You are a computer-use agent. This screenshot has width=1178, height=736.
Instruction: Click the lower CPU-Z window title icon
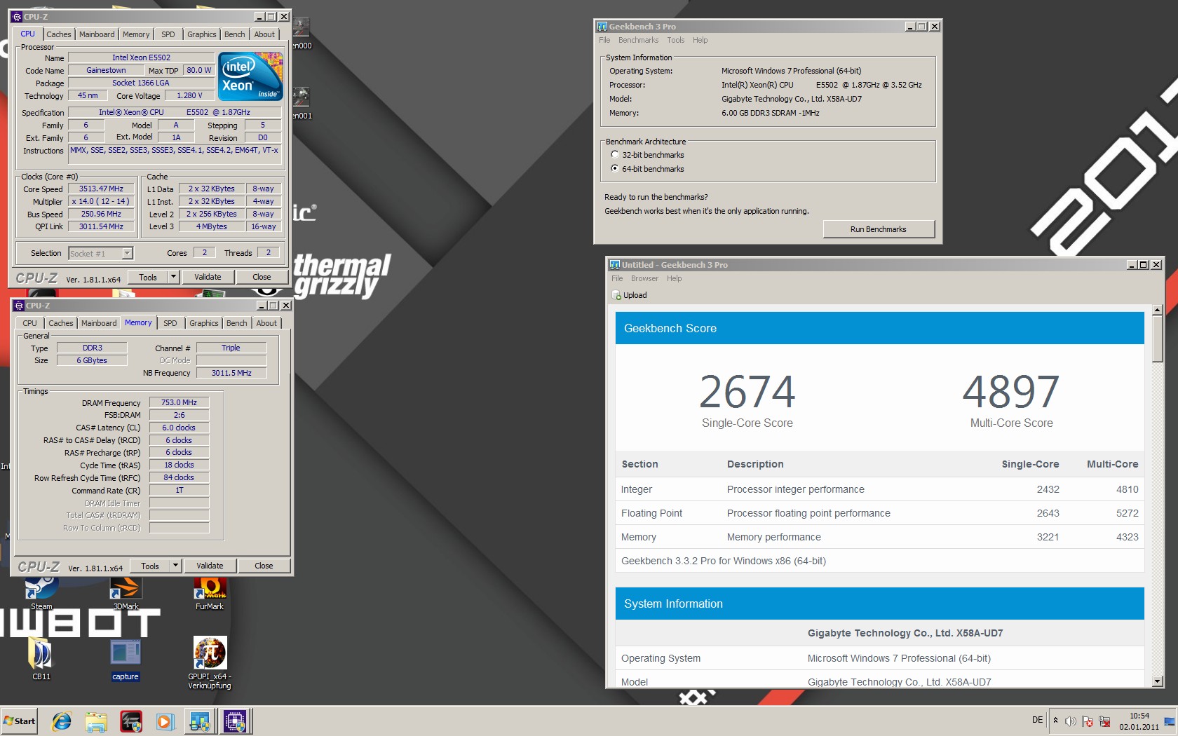(20, 305)
